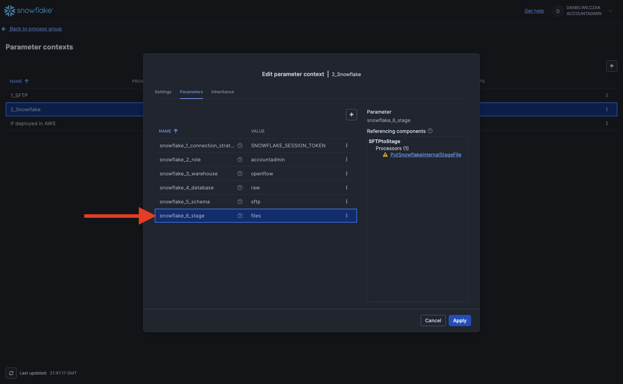The image size is (623, 384).
Task: Select the snowflake_3_warehouse parameter row
Action: tap(196, 174)
